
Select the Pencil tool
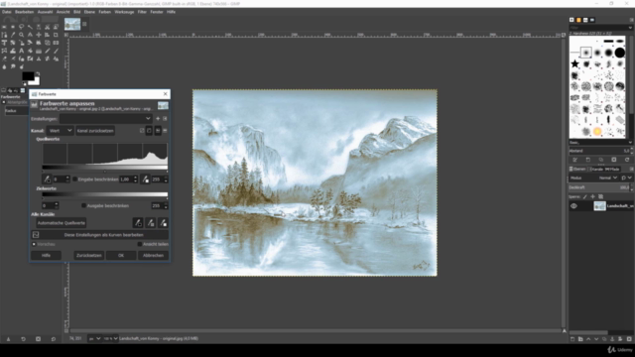point(47,51)
